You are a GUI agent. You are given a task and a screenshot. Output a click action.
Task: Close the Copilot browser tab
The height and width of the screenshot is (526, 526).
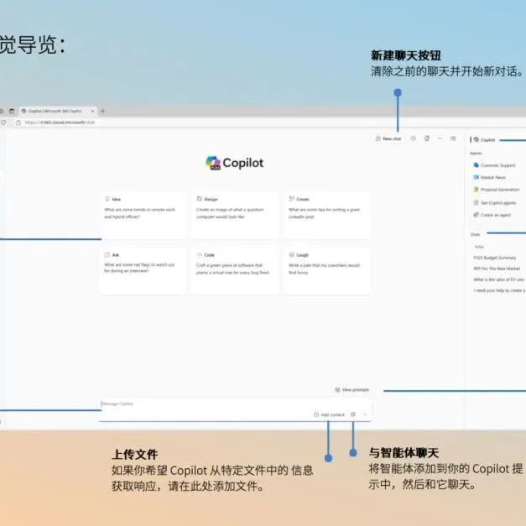pyautogui.click(x=92, y=111)
